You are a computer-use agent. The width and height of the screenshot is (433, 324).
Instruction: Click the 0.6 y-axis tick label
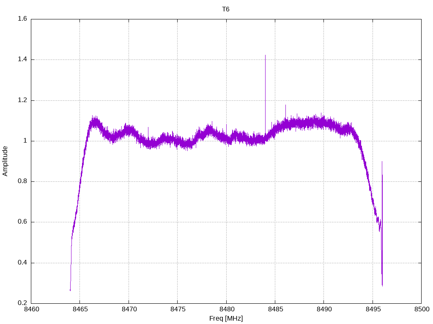pos(23,222)
